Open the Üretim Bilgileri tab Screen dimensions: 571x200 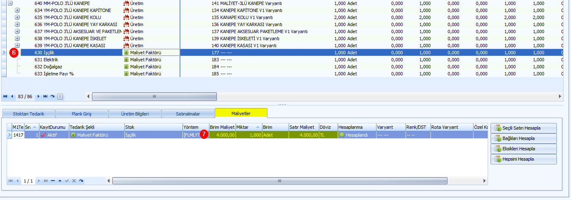tap(135, 113)
